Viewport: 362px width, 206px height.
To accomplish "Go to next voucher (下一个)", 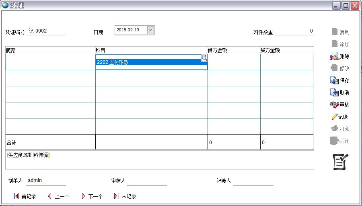I will click(92, 196).
